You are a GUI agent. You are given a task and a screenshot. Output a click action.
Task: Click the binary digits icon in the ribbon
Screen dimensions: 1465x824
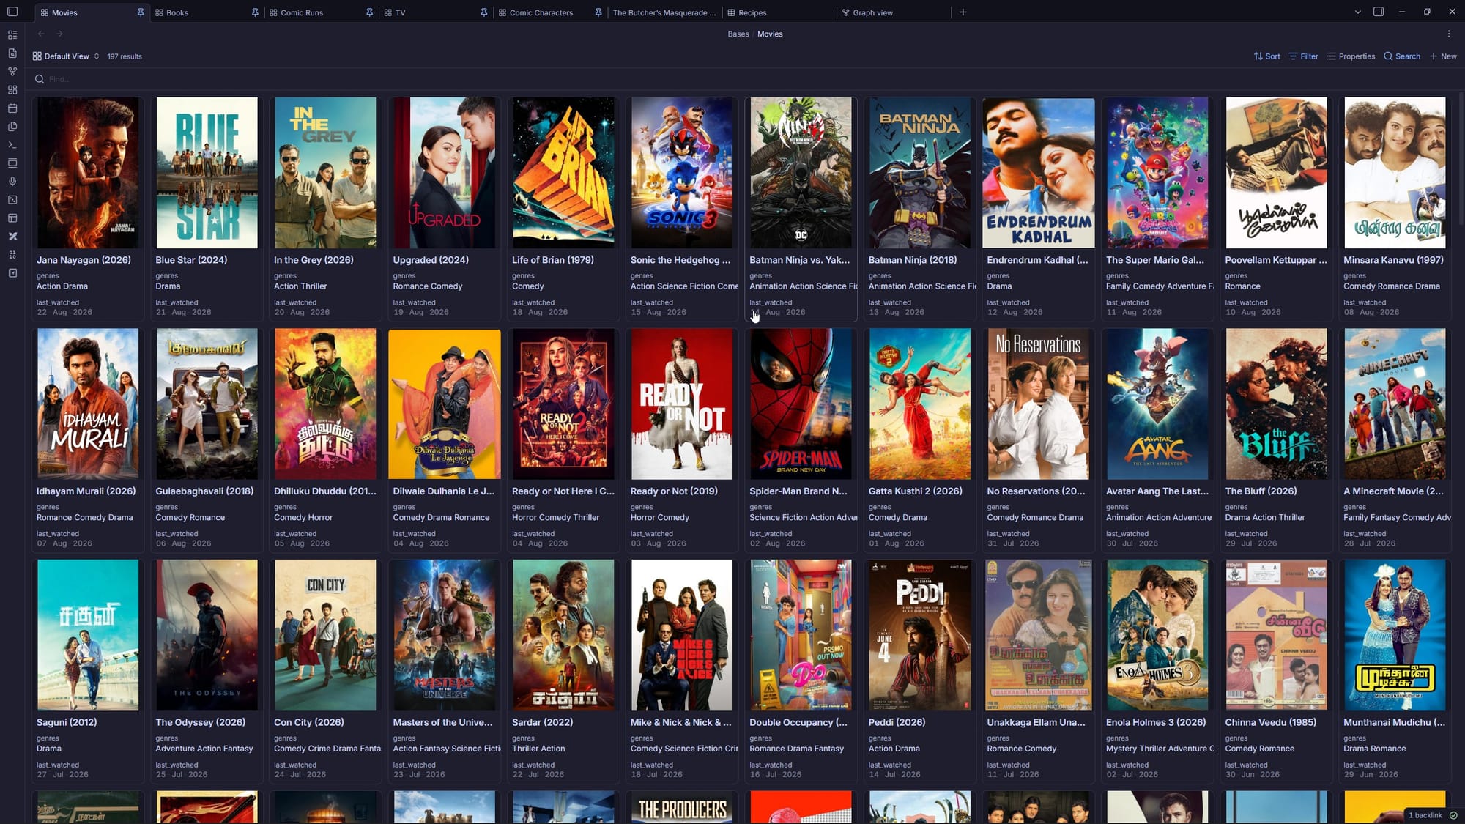[x=12, y=255]
